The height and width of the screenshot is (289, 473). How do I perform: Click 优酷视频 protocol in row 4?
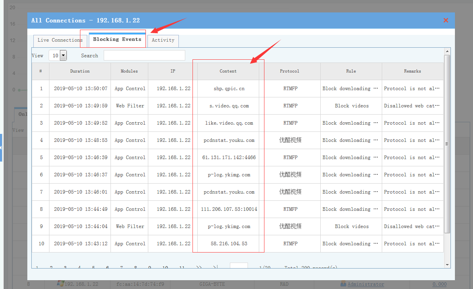click(x=290, y=140)
